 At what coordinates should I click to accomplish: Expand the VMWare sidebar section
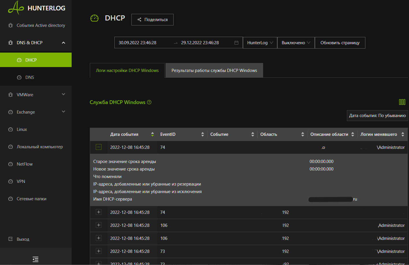[x=64, y=94]
